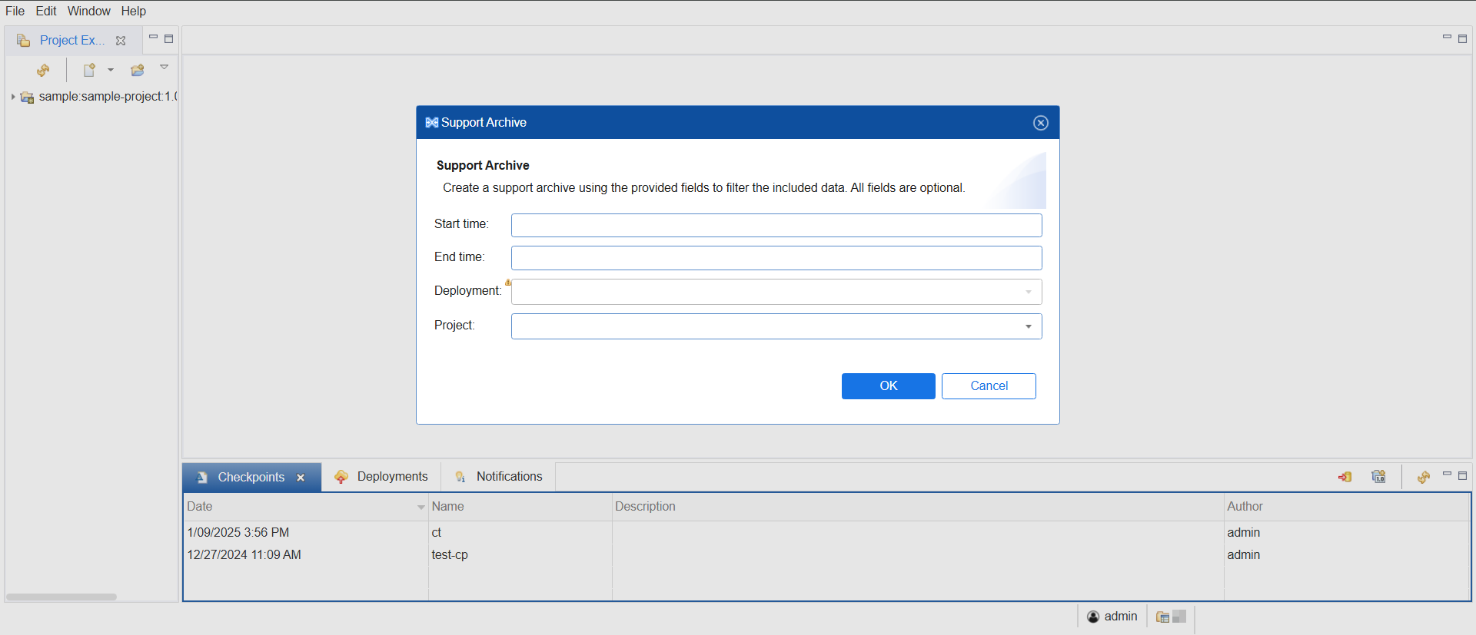Click the import checkpoint icon with red arrow
This screenshot has height=635, width=1476.
tap(1345, 477)
